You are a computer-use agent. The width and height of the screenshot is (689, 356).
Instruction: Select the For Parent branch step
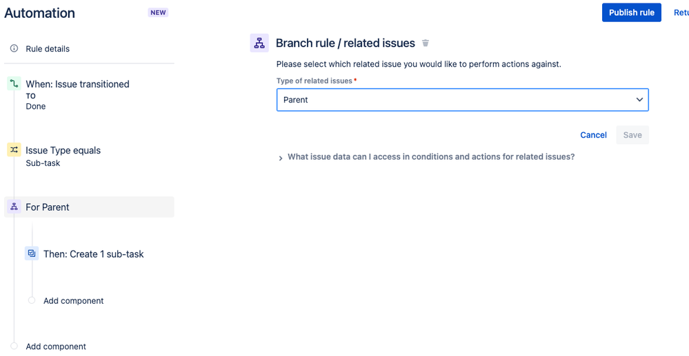point(48,207)
